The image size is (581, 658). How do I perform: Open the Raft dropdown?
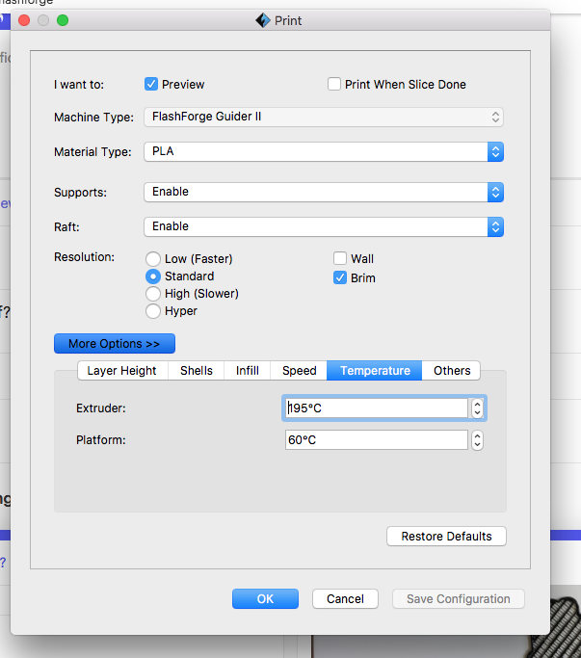323,227
